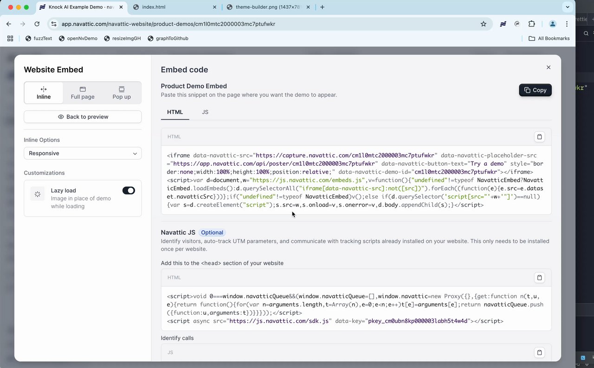Copy the Identify calls JS snippet clipboard icon
Image resolution: width=594 pixels, height=368 pixels.
click(x=539, y=352)
